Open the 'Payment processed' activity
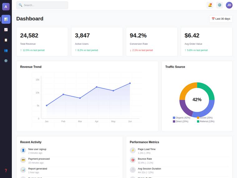The height and width of the screenshot is (178, 237). coord(70,161)
